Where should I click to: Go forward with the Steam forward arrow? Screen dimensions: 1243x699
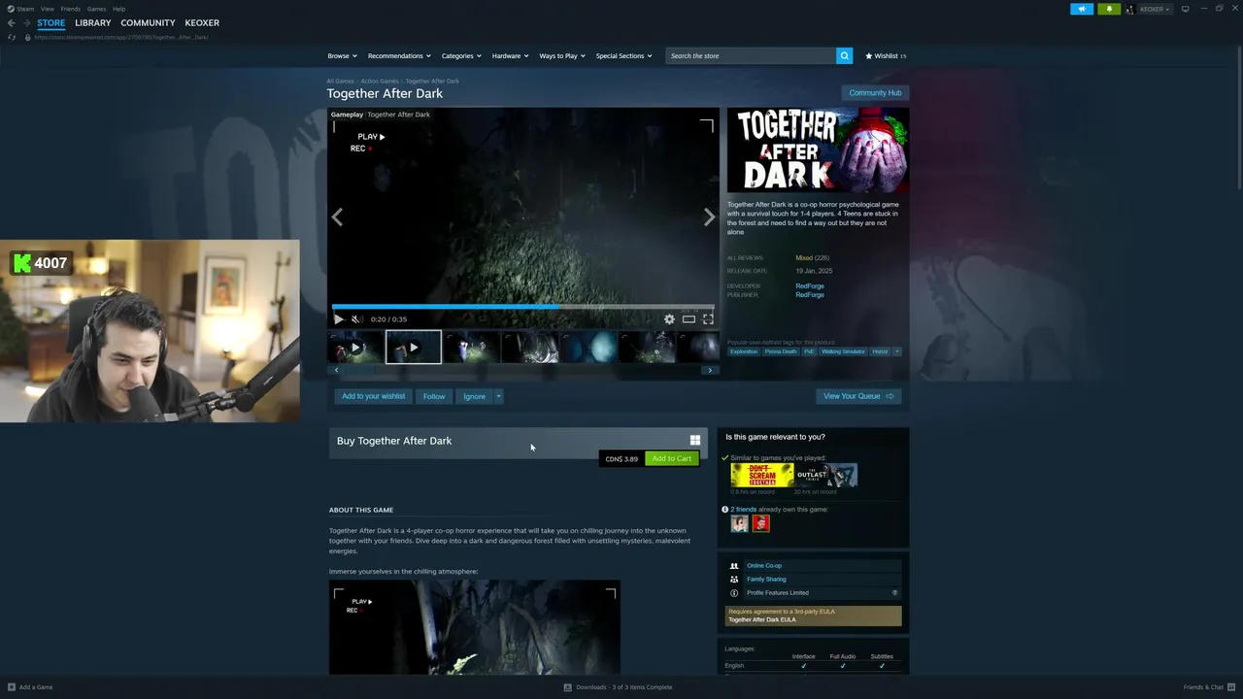[x=26, y=22]
